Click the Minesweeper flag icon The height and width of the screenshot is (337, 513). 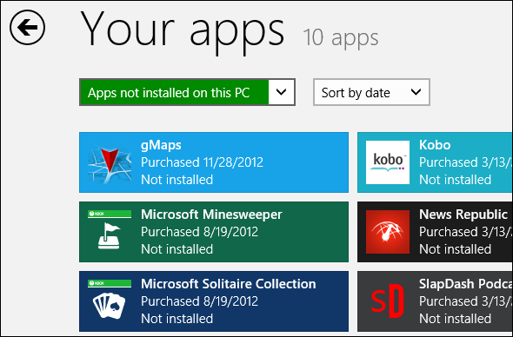pyautogui.click(x=110, y=235)
